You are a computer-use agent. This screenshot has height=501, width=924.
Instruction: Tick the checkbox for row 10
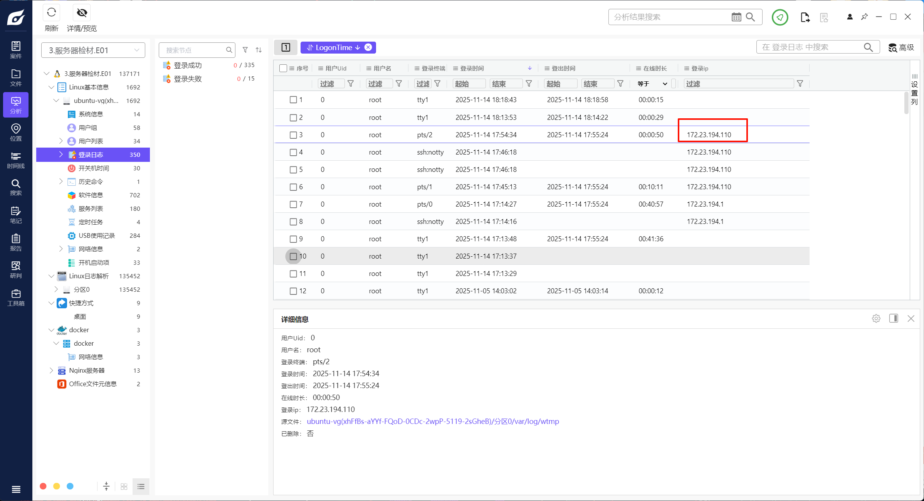(293, 256)
